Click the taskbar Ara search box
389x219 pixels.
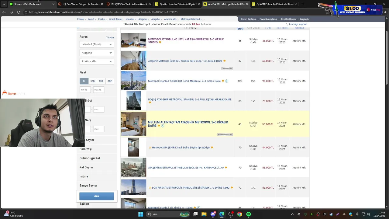click(x=168, y=214)
